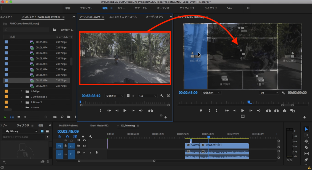
Task: Click the 名前 column header in Project panel
Action: [13, 37]
